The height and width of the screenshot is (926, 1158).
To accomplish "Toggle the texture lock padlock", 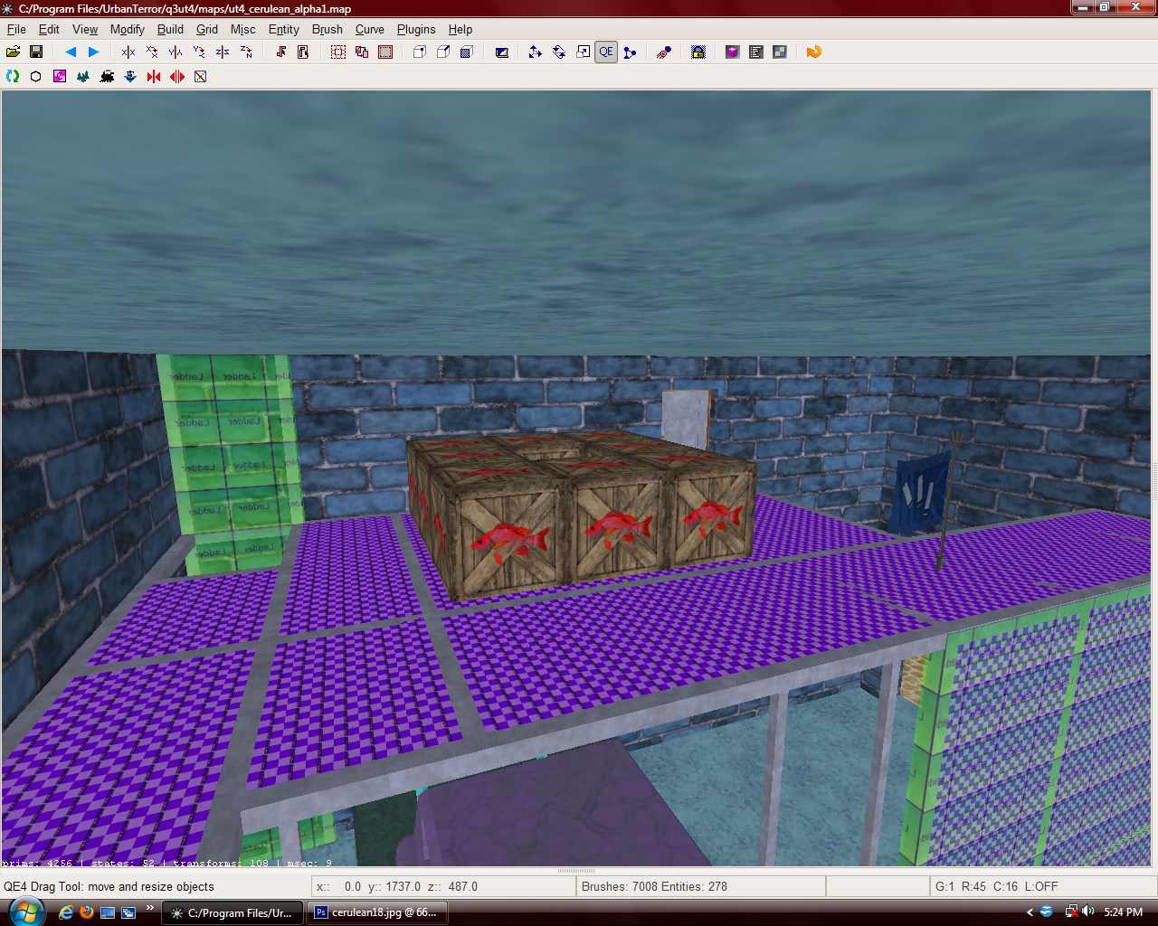I will point(698,52).
